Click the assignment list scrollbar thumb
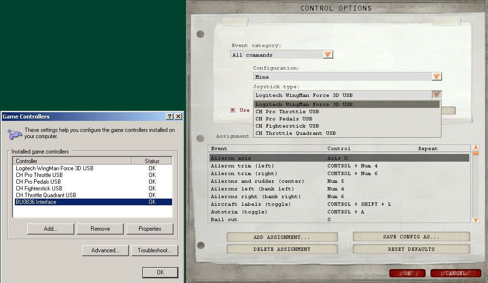The width and height of the screenshot is (488, 283). coord(476,153)
